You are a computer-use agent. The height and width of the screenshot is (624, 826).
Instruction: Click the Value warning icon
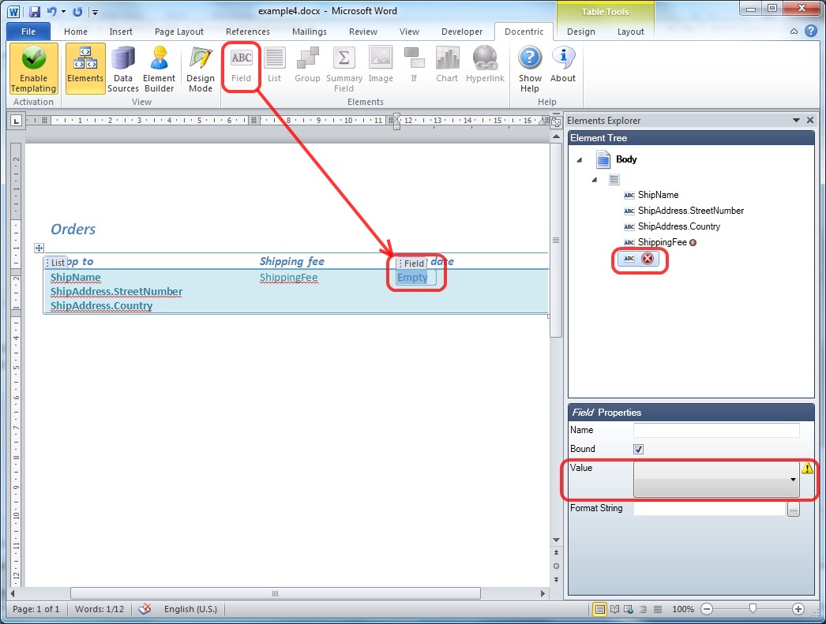[807, 468]
